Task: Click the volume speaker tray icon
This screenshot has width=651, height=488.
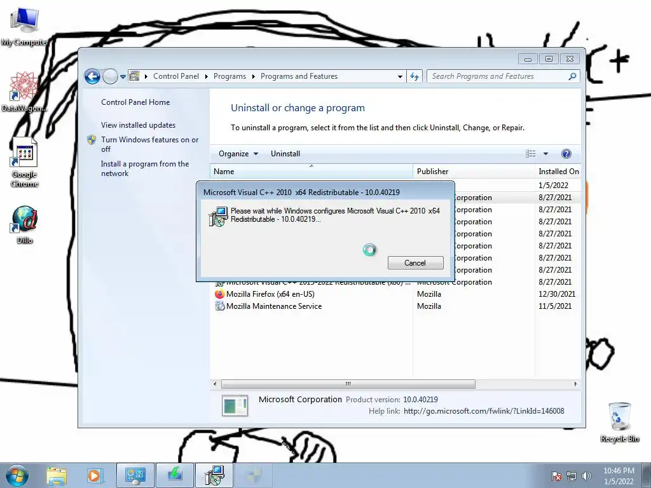Action: (586, 476)
